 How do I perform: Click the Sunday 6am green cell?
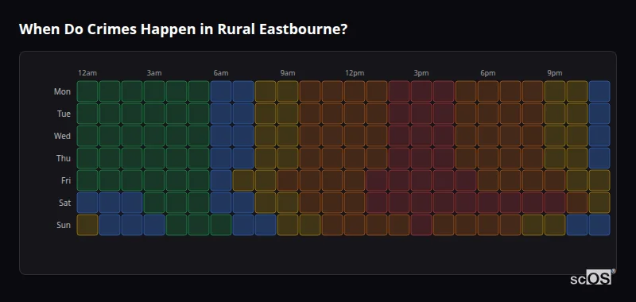click(221, 225)
